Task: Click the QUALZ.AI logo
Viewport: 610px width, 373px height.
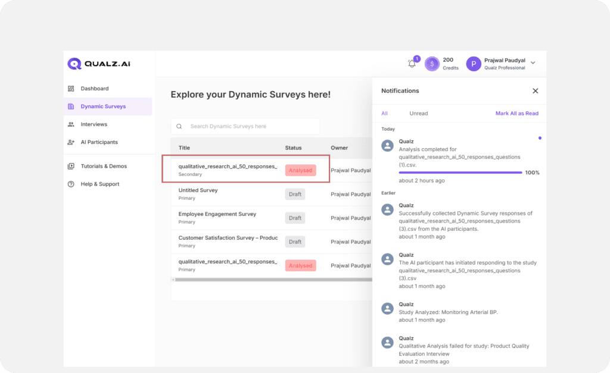Action: click(99, 64)
